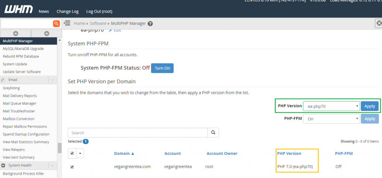Uncheck the vegangreentea.com row checkbox
Viewport: 382px width, 178px height.
pos(72,167)
